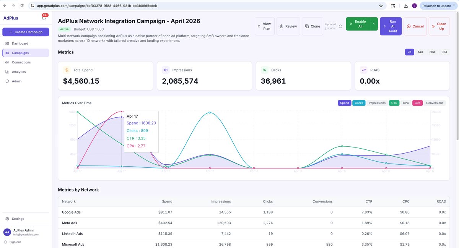Click the browser forward arrow
This screenshot has width=459, height=248.
pyautogui.click(x=13, y=6)
